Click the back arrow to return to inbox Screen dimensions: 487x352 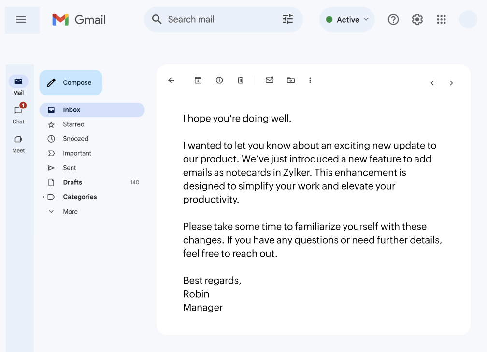pyautogui.click(x=171, y=81)
